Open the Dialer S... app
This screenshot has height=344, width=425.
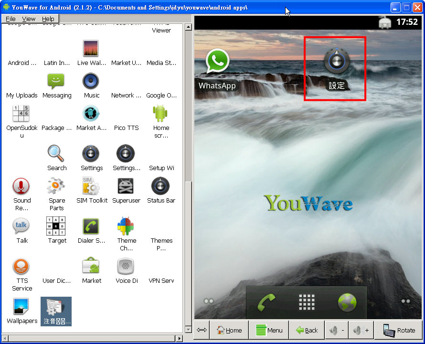(91, 226)
